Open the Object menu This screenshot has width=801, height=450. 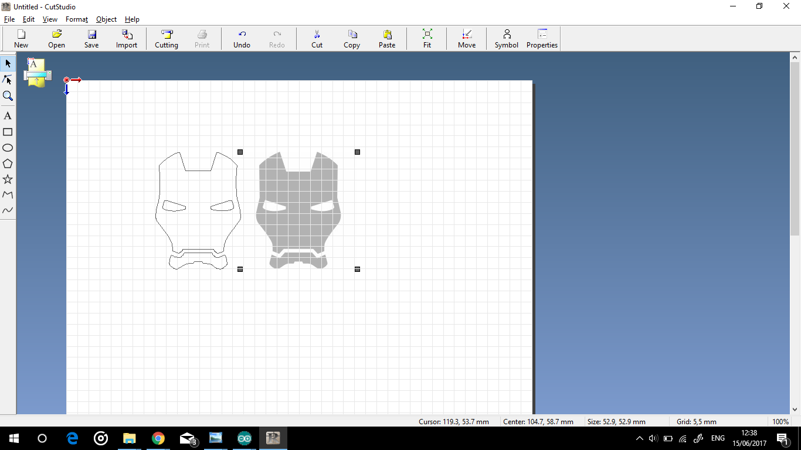(106, 19)
